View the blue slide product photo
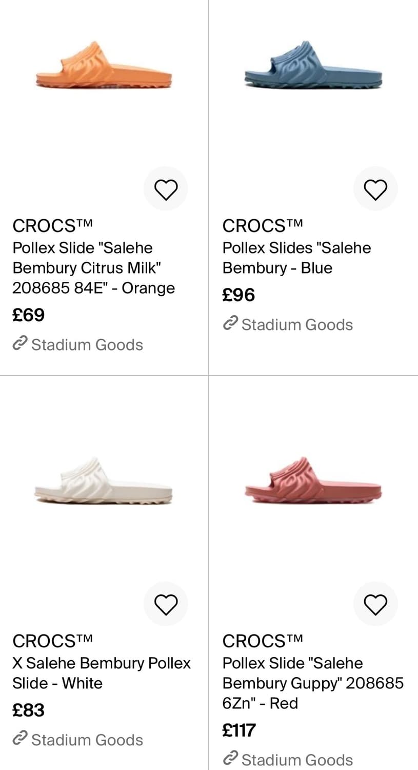Screen dimensions: 418x770 pos(313,66)
